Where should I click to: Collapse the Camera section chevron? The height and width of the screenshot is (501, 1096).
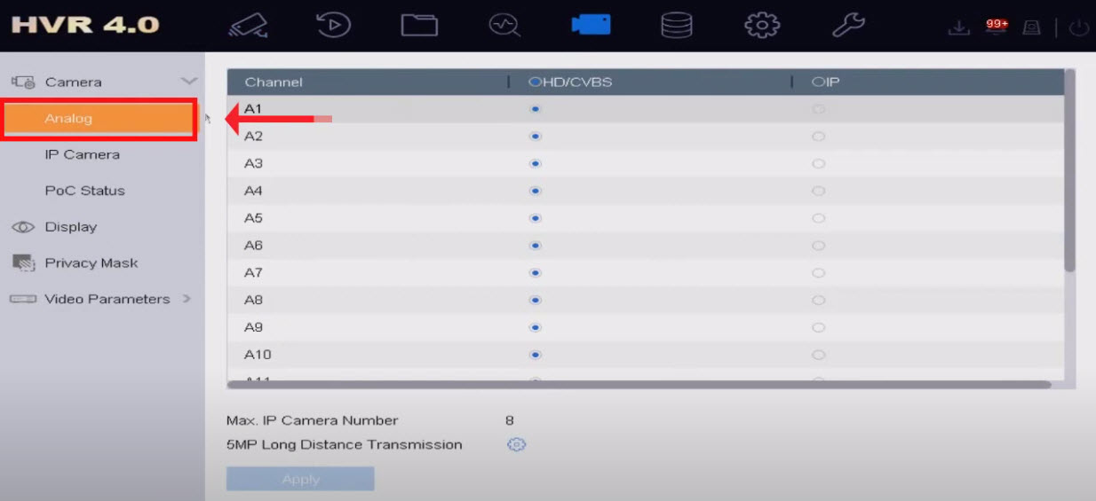[x=188, y=82]
